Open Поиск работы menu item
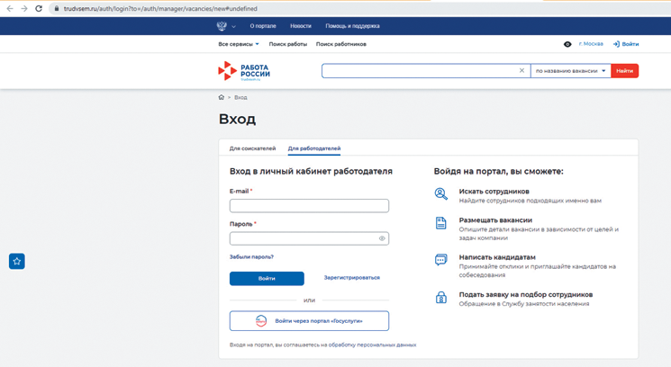Viewport: 671px width, 367px height. (287, 44)
